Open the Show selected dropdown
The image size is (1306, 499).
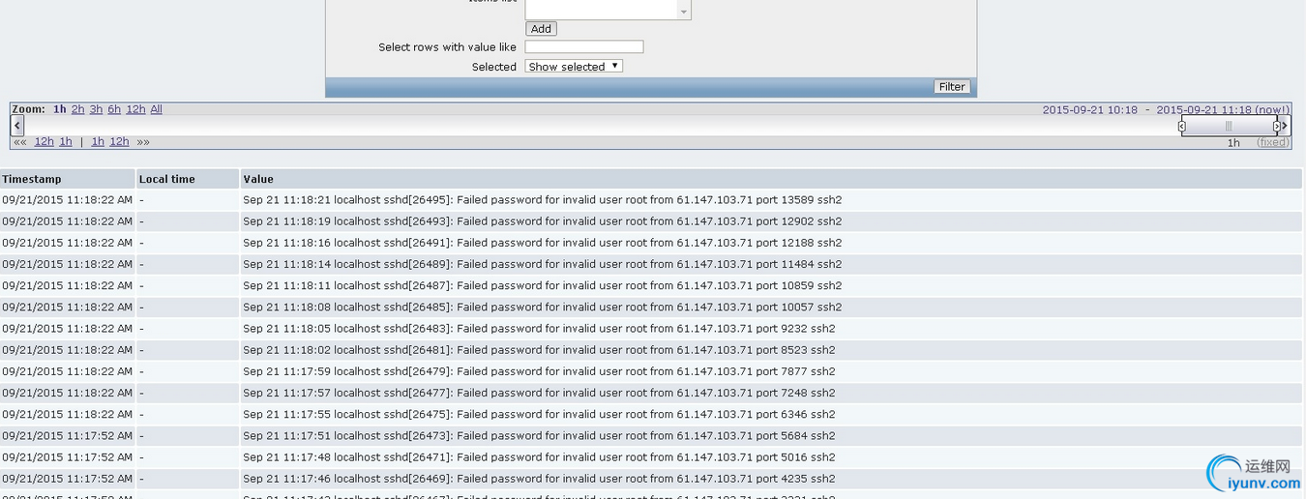tap(574, 67)
